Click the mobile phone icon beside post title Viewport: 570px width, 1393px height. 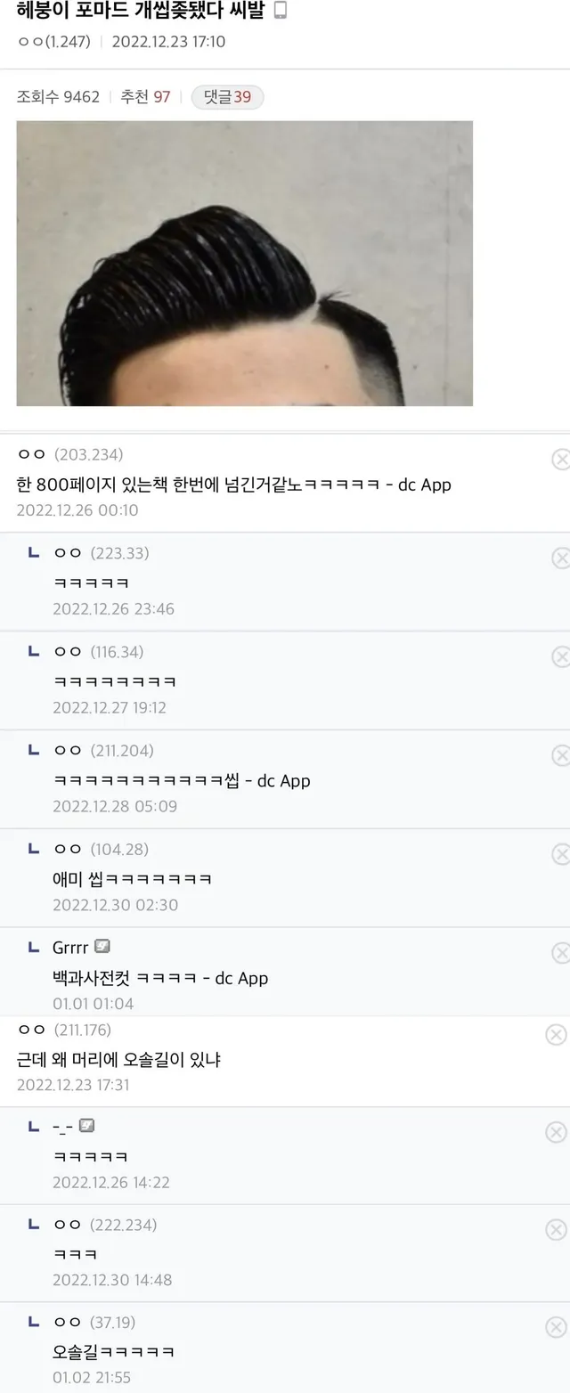point(280,12)
